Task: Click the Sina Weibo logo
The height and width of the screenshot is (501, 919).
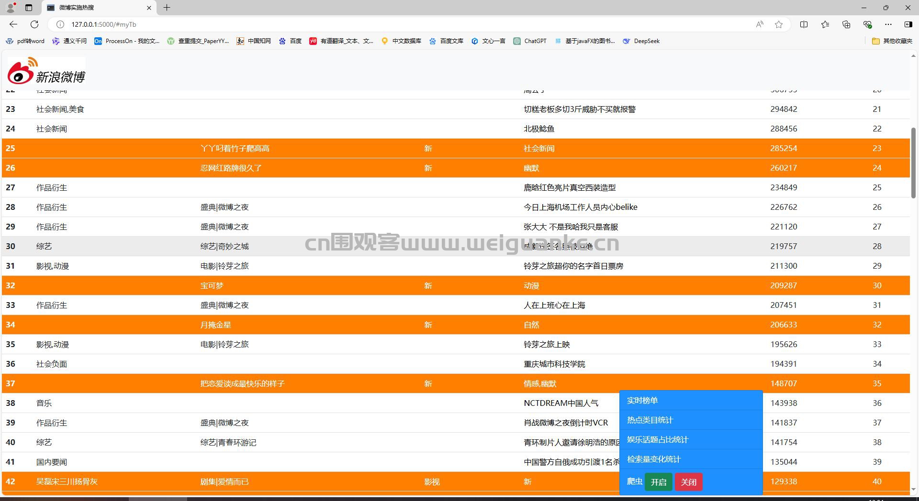Action: [x=46, y=71]
